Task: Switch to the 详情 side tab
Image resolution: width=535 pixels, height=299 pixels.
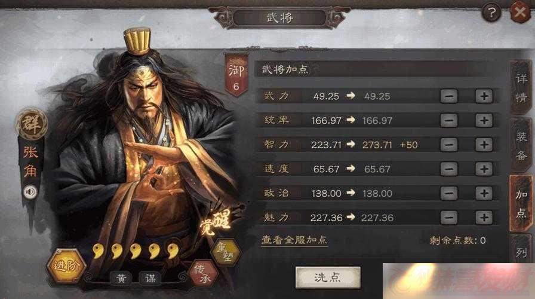Action: 521,88
